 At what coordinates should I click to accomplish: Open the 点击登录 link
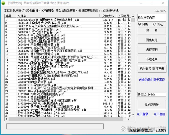tap(142, 114)
